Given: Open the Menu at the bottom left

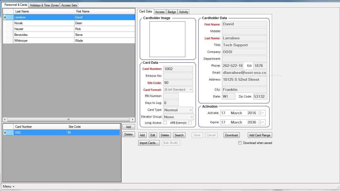Looking at the screenshot, I should [9, 186].
